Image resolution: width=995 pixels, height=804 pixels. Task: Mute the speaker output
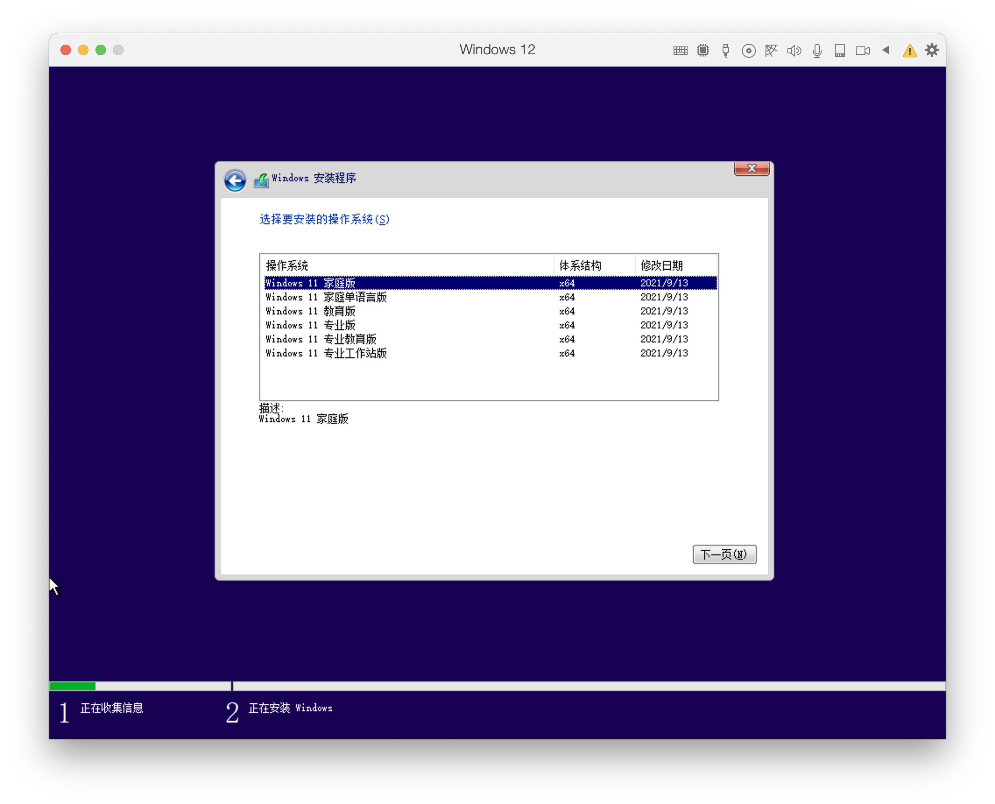(794, 50)
